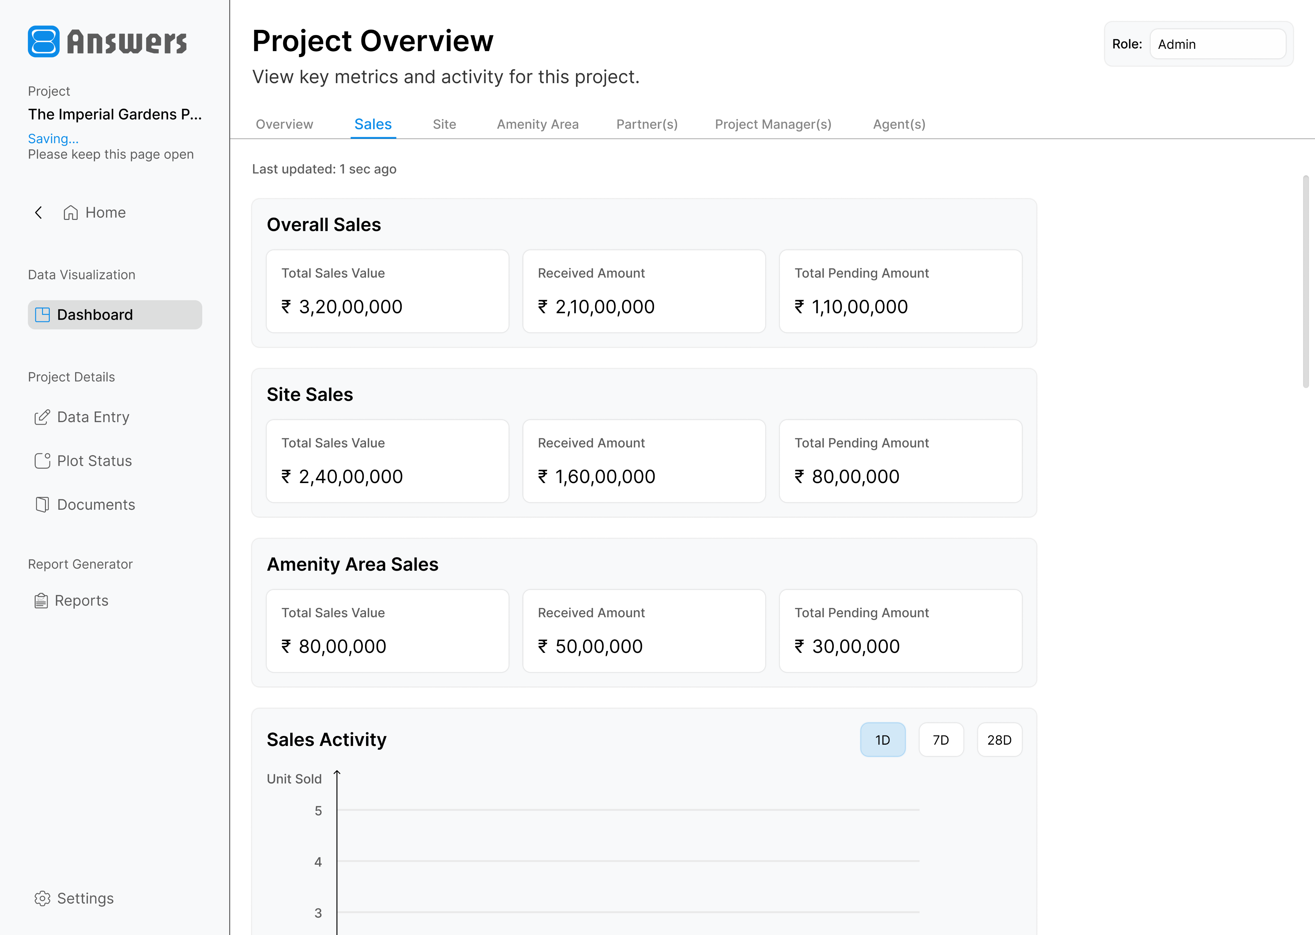The height and width of the screenshot is (935, 1315).
Task: Click Amenity Area pending ₹ 30,00,000
Action: [847, 646]
